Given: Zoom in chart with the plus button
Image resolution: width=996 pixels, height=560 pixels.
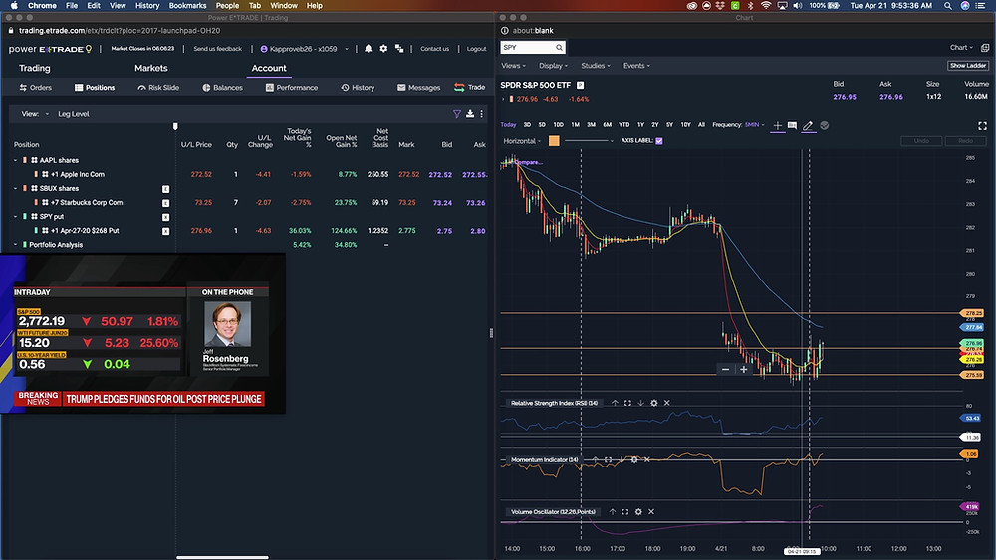Looking at the screenshot, I should 743,369.
